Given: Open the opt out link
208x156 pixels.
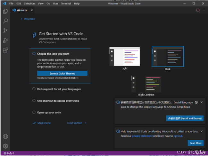Looking at the screenshot, I should (178, 136).
